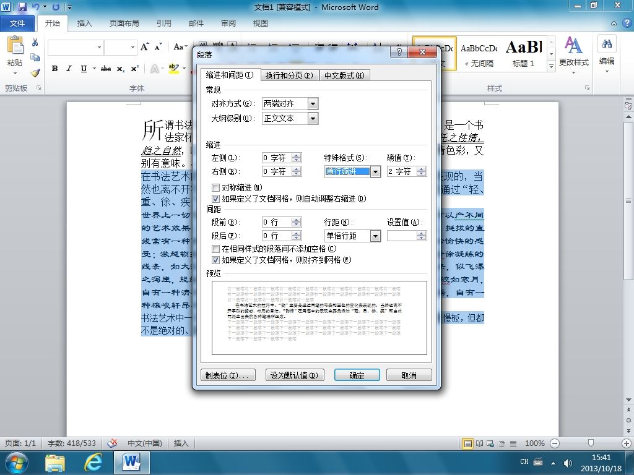Increase 段前 spacing with up spinner
Viewport: 634px width, 475px height.
point(297,220)
